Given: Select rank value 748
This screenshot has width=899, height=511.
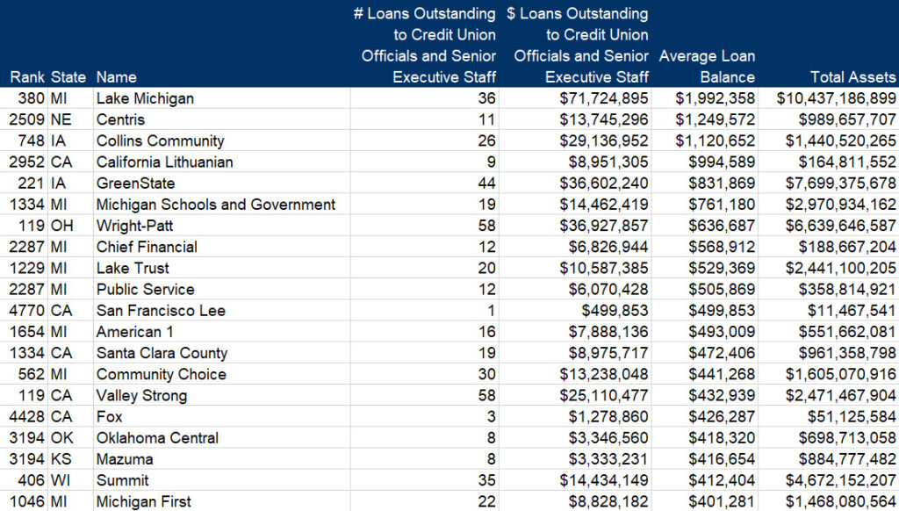Looking at the screenshot, I should [x=31, y=141].
